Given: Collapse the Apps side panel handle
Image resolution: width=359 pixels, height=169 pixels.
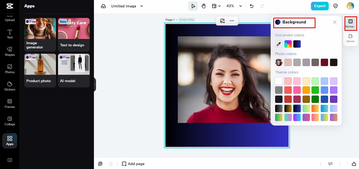Looking at the screenshot, I should [95, 84].
